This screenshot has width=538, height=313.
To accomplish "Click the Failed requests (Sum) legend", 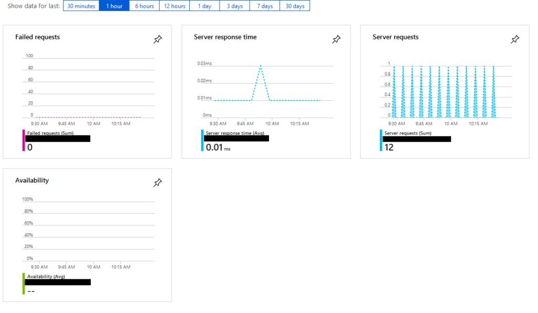I will coord(50,133).
